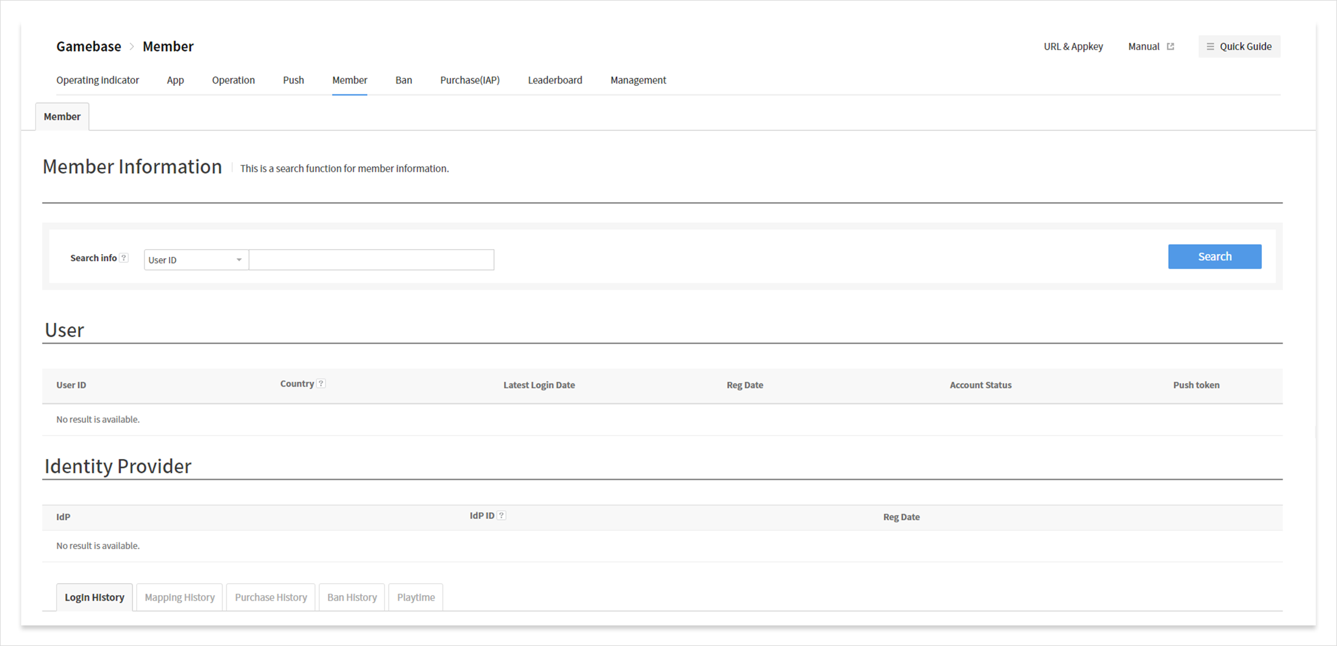The height and width of the screenshot is (646, 1337).
Task: Click the breadcrumb chevron after Gamebase
Action: [132, 47]
